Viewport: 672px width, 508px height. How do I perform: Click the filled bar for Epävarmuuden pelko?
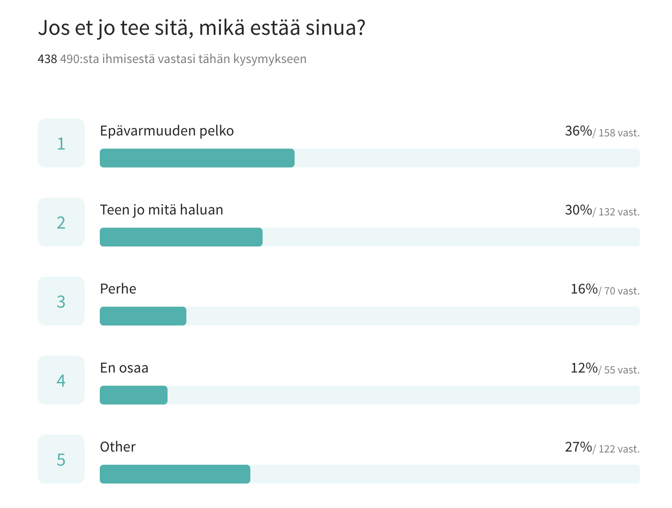(197, 158)
